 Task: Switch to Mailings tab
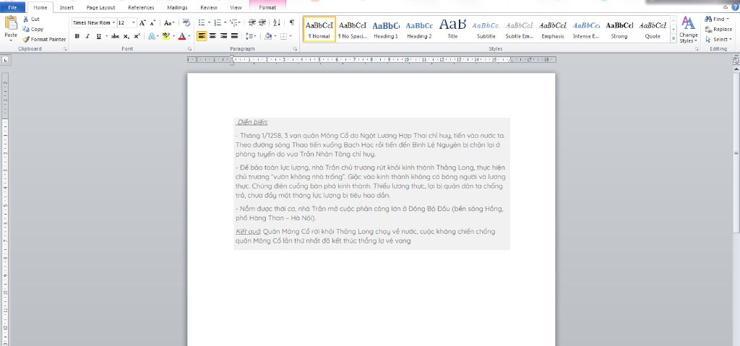(177, 7)
